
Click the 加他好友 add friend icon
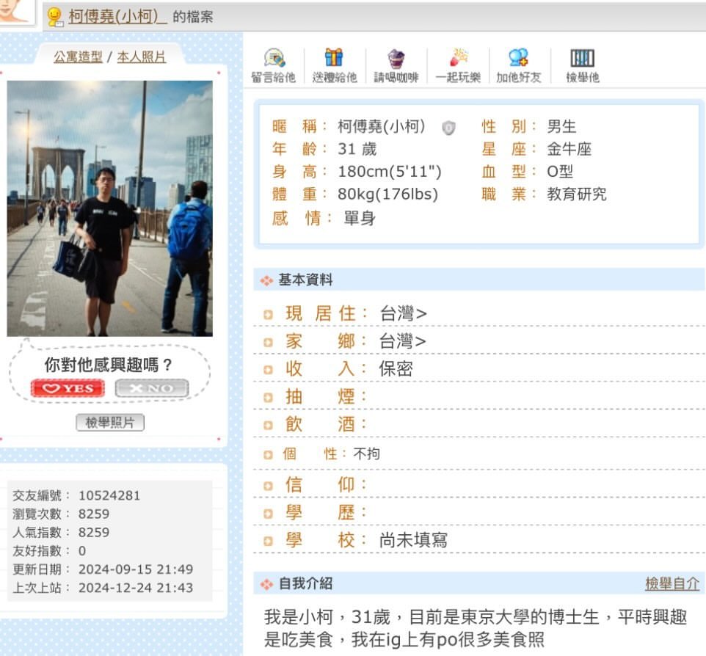point(518,58)
